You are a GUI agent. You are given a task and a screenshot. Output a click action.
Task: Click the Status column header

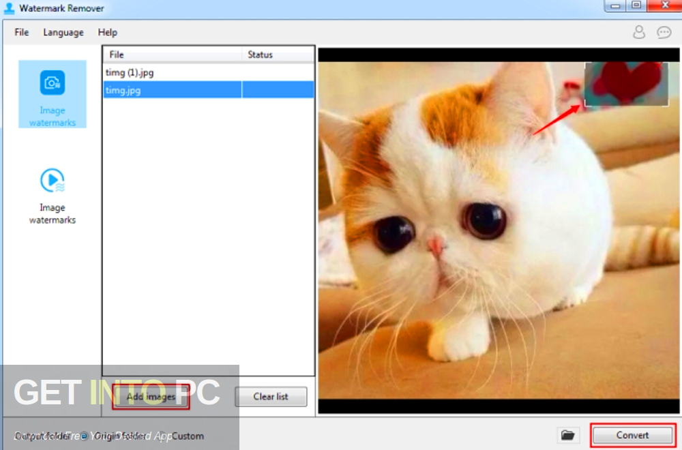tap(278, 55)
